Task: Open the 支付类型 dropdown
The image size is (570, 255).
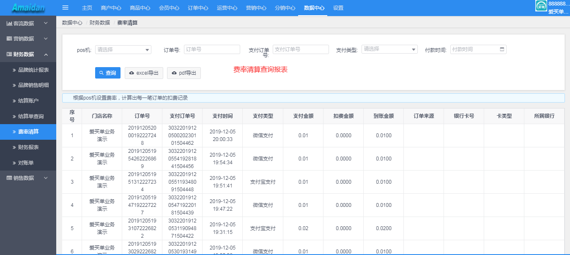Action: 389,49
